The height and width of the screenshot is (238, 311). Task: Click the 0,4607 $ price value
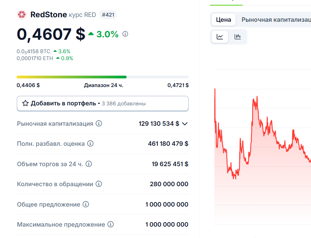51,34
